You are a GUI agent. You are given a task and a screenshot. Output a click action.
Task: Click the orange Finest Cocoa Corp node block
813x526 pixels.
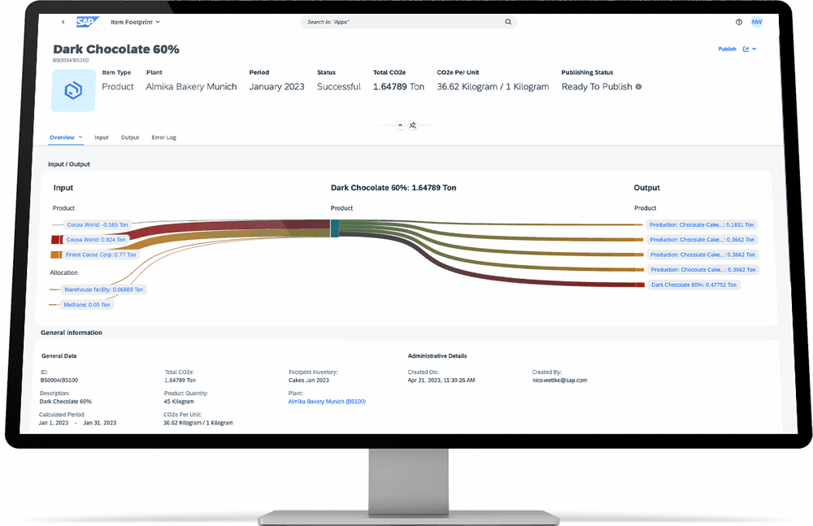click(55, 254)
